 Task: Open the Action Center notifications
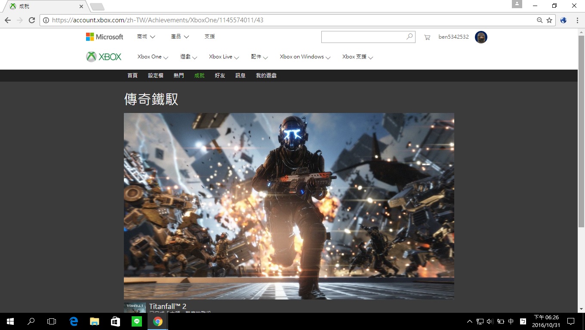coord(571,321)
